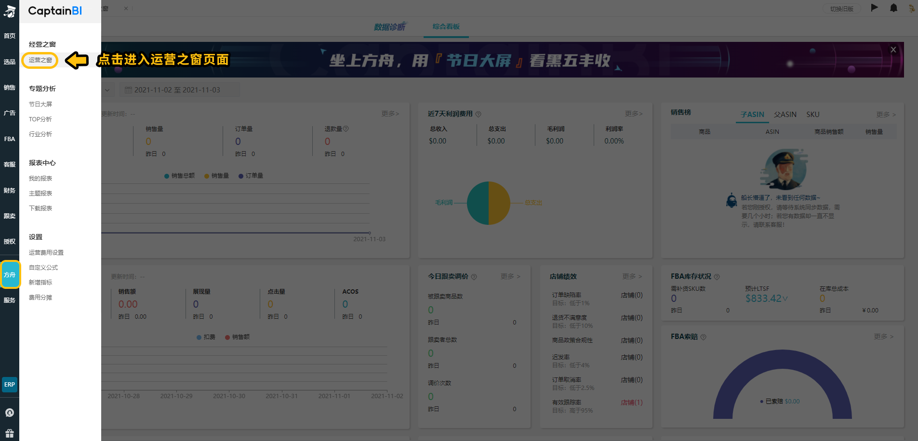Open the gift icon at sidebar bottom

10,433
